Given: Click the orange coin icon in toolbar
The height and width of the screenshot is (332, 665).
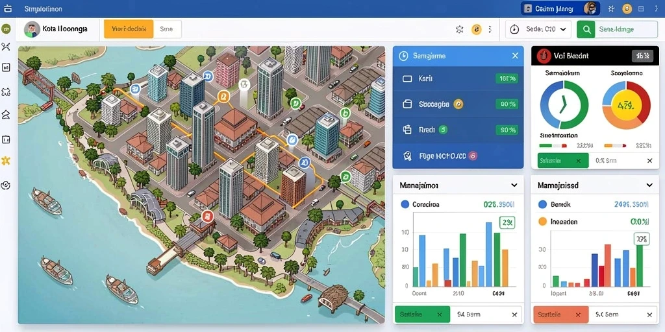Looking at the screenshot, I should [477, 29].
